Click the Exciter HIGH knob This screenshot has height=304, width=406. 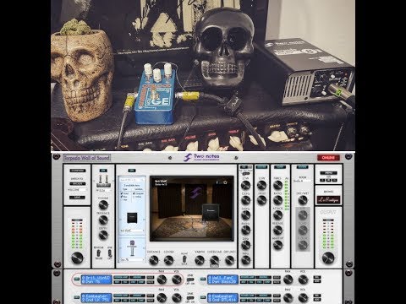[261, 200]
